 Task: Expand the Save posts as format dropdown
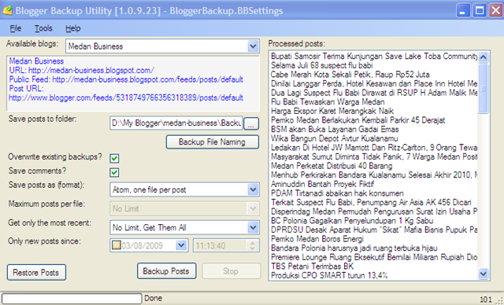[x=253, y=189]
